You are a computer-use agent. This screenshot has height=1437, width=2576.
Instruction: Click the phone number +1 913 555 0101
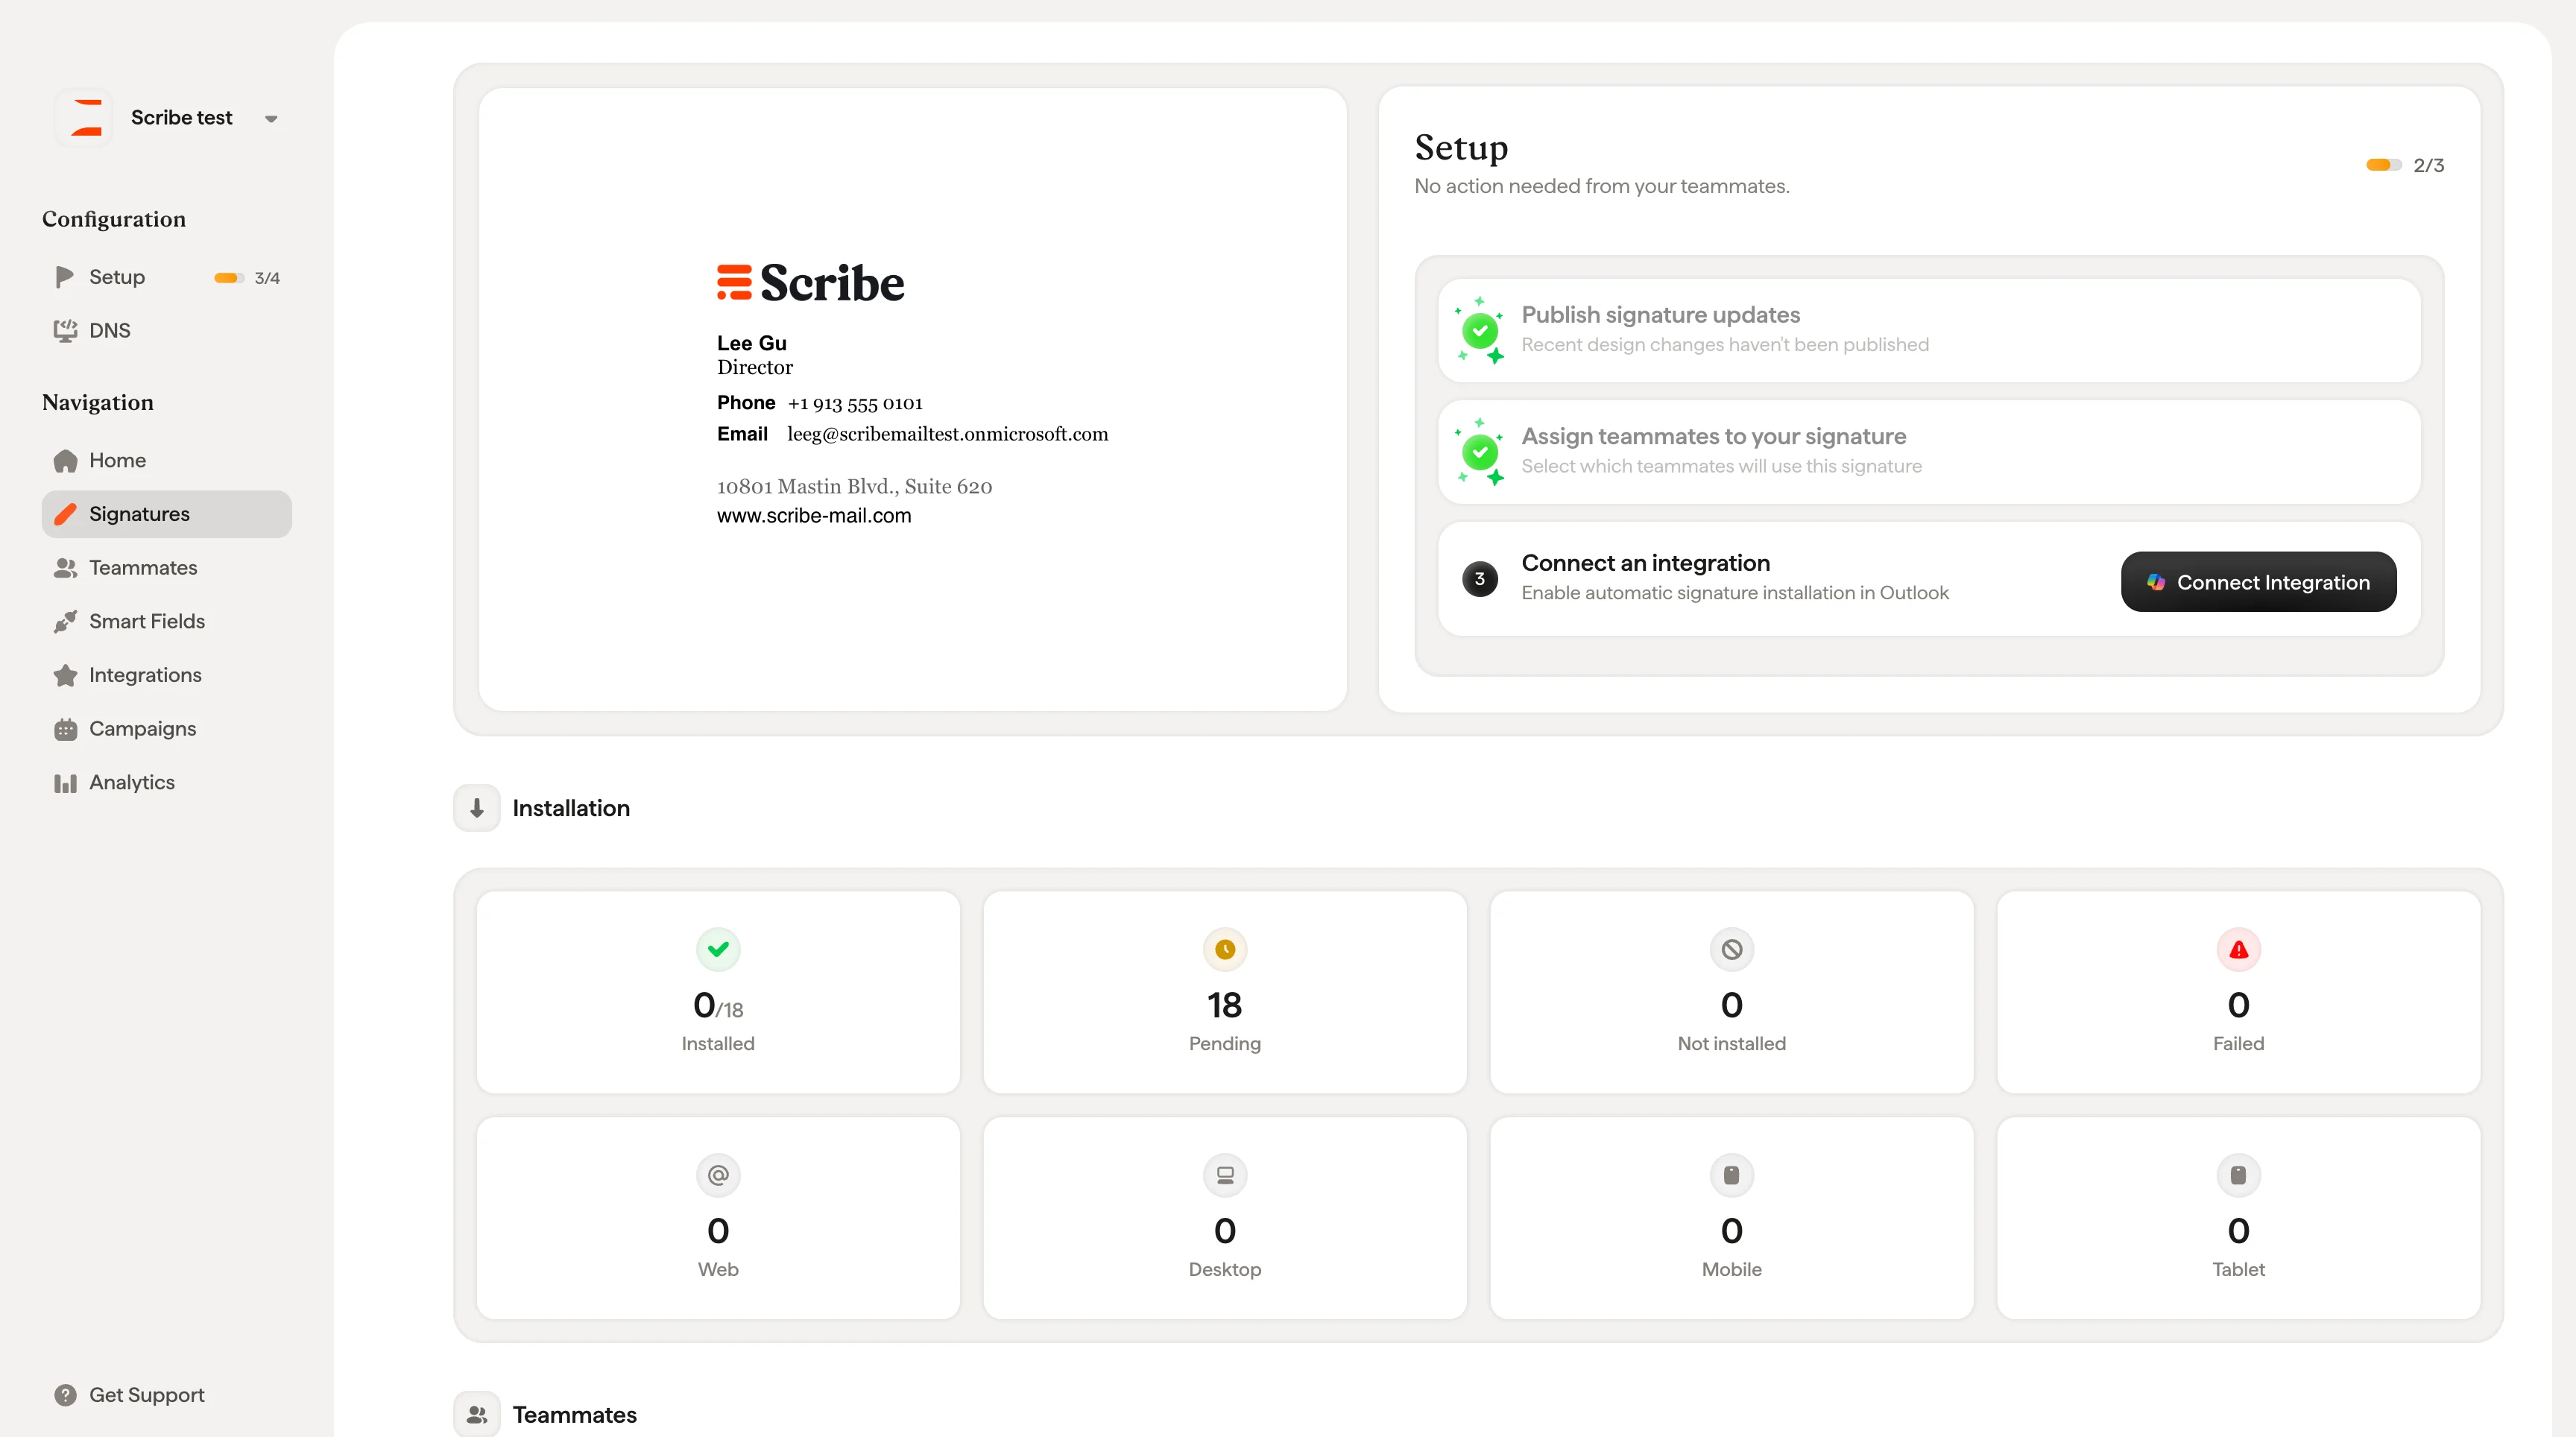(x=855, y=403)
